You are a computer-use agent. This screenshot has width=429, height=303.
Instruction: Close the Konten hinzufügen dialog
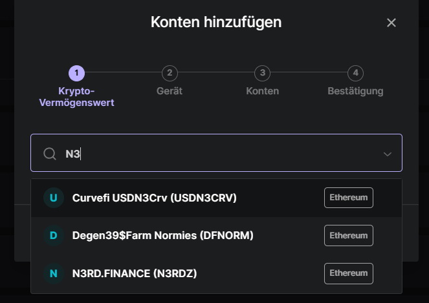coord(391,23)
